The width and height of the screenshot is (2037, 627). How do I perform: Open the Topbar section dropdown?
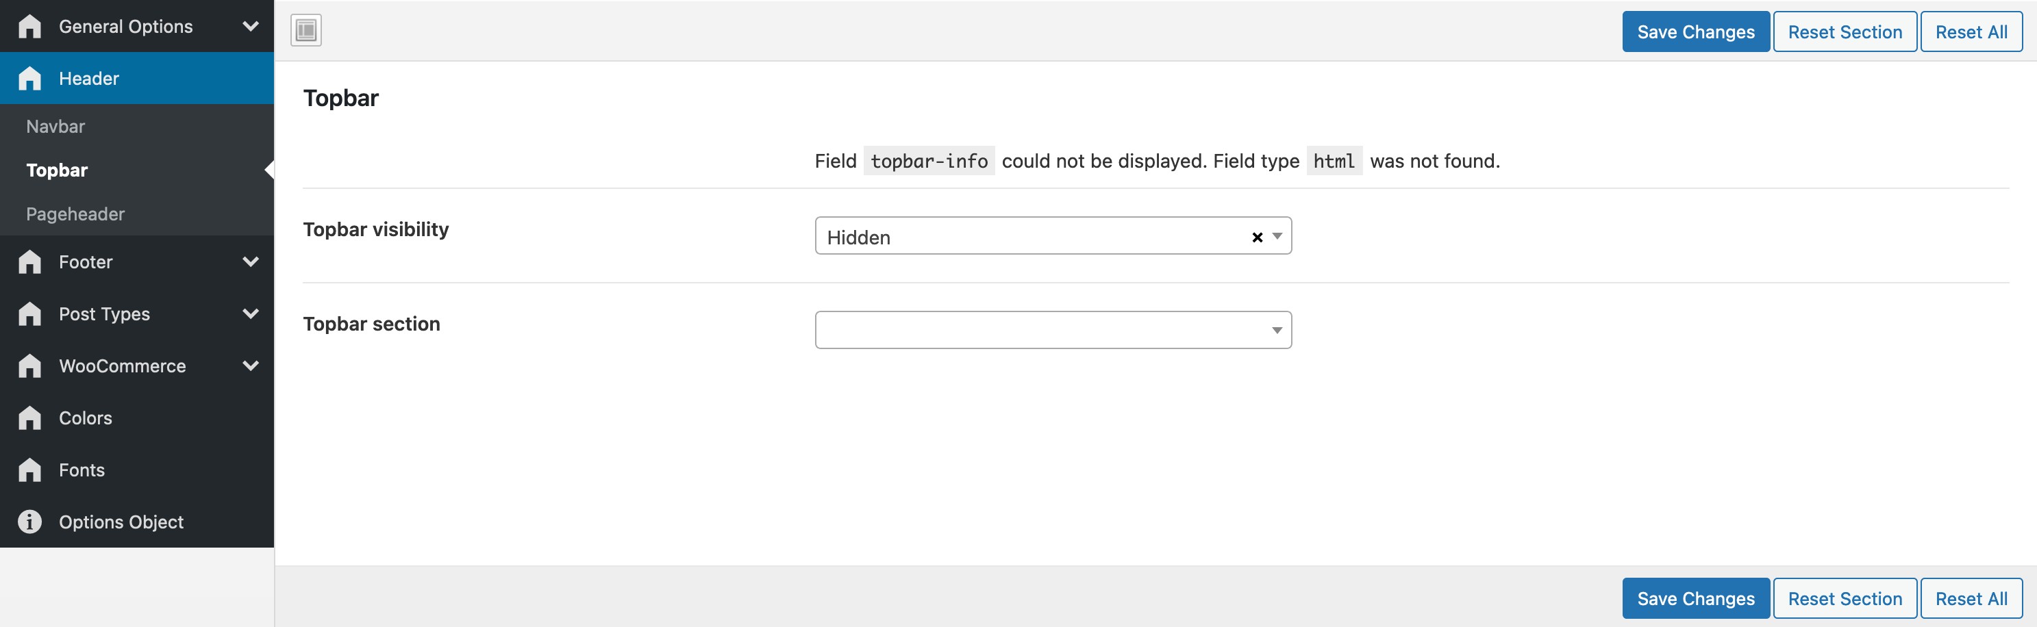tap(1053, 331)
